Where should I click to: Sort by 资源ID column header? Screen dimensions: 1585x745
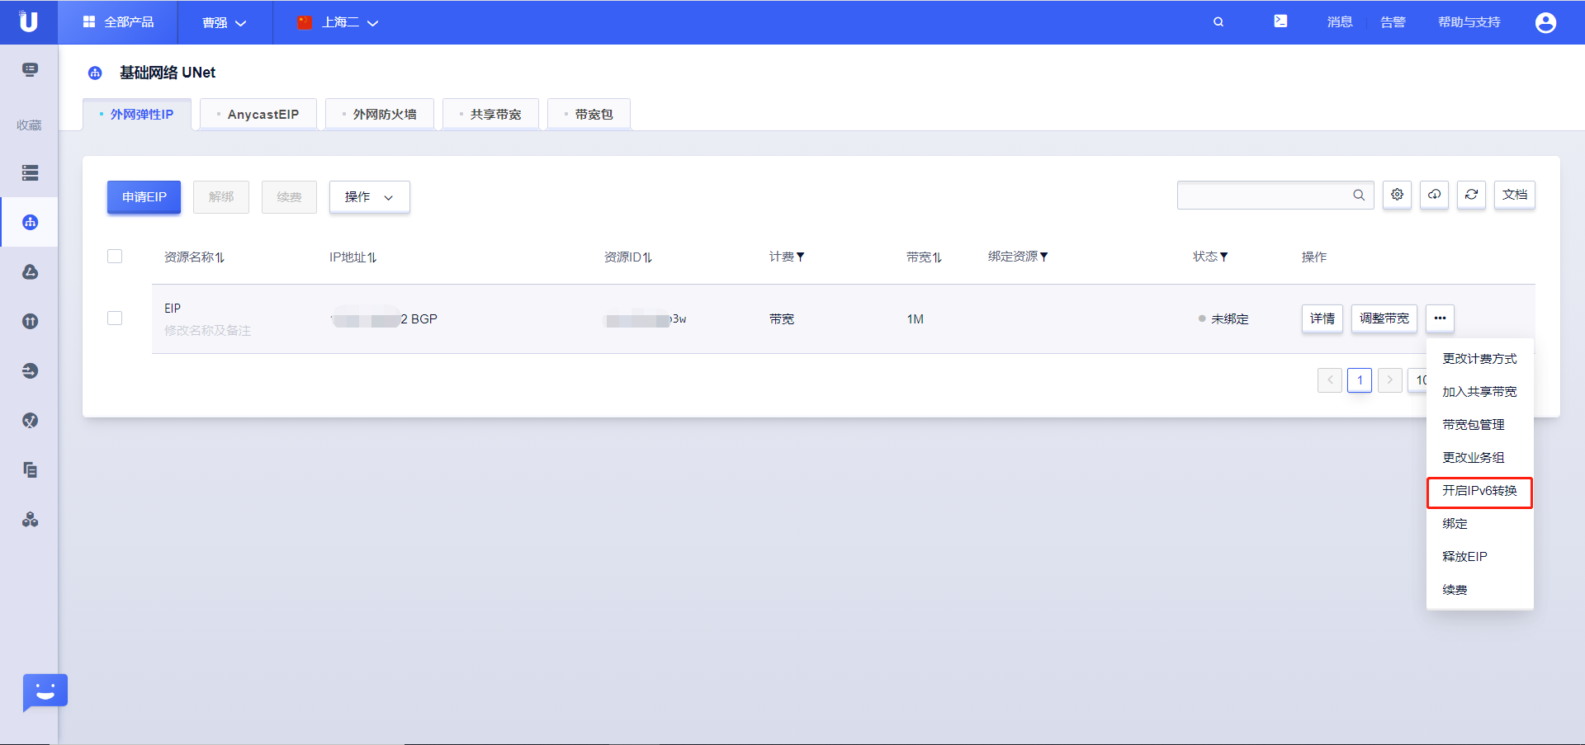click(627, 257)
